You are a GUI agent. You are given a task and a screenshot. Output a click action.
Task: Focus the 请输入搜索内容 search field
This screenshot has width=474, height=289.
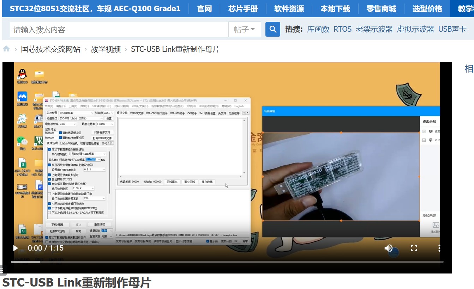click(119, 30)
